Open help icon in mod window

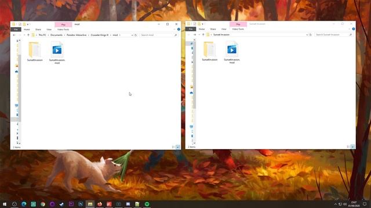pos(179,29)
